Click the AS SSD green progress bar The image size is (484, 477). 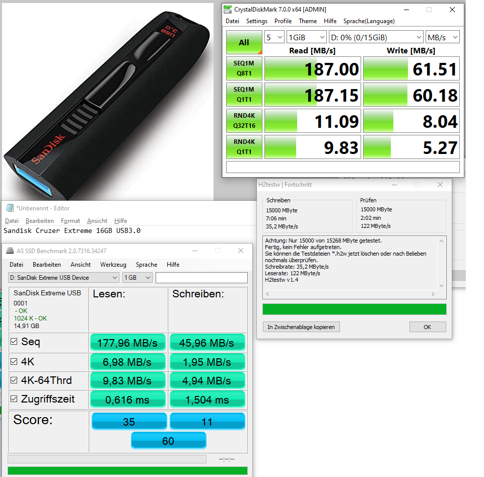point(127,470)
